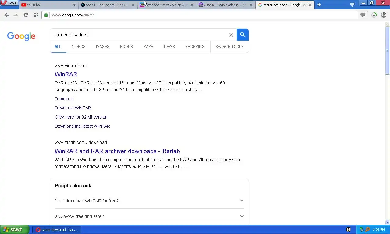Open the user account icon
This screenshot has height=234, width=390.
[384, 15]
